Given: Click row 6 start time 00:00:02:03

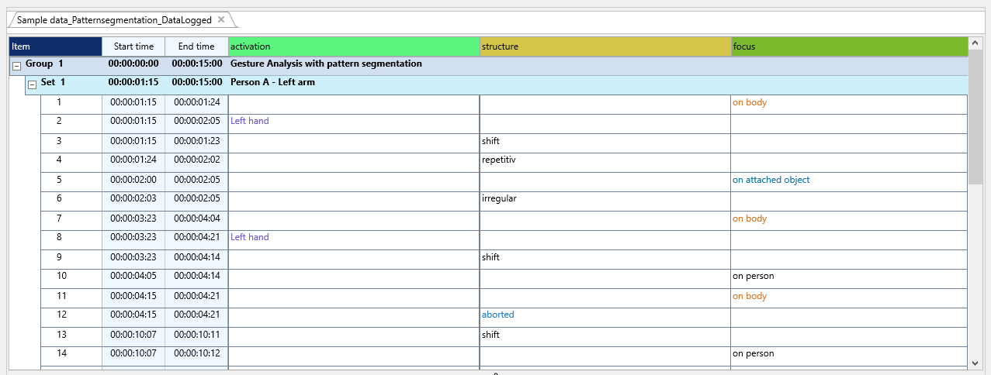Looking at the screenshot, I should 133,199.
